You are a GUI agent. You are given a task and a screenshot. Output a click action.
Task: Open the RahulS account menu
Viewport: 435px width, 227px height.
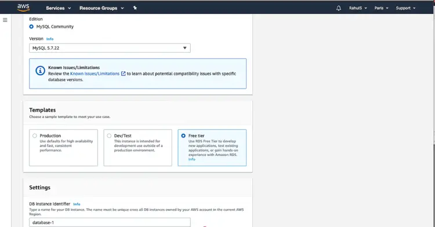click(x=358, y=8)
